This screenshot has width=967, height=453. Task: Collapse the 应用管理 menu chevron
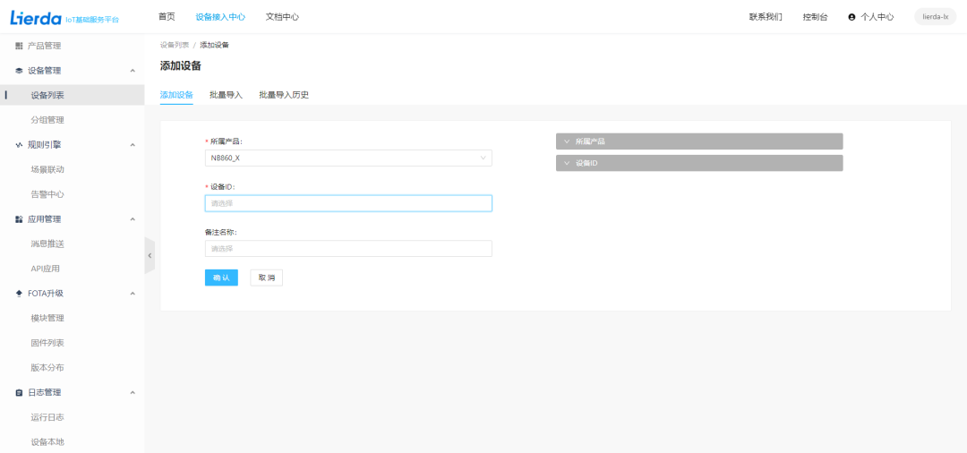pyautogui.click(x=133, y=219)
